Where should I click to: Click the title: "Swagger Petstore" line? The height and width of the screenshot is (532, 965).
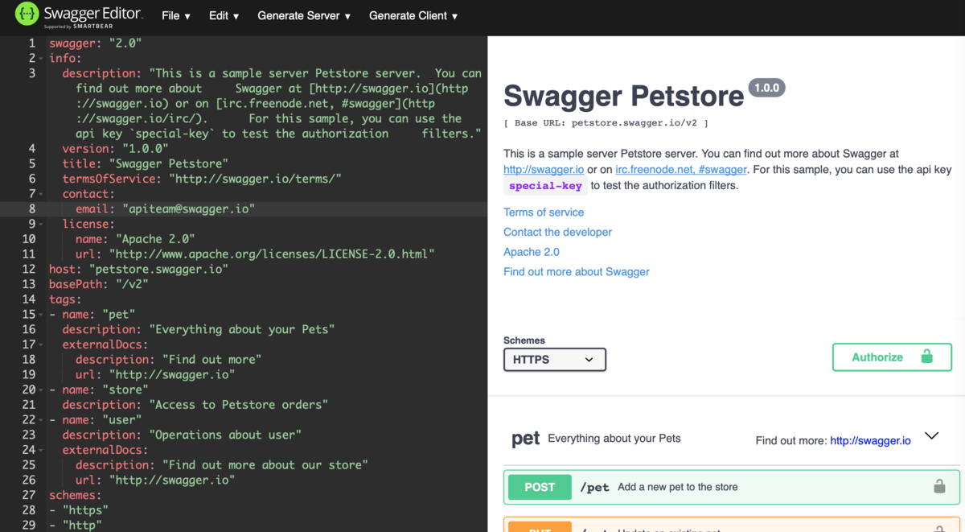(146, 163)
